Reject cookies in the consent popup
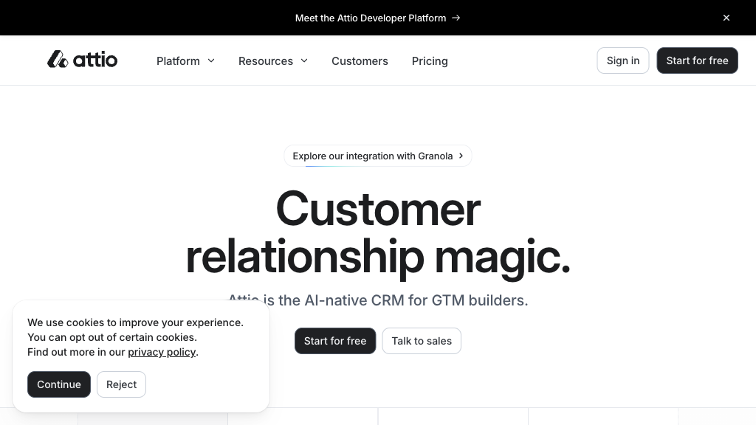The width and height of the screenshot is (756, 425). coord(121,384)
